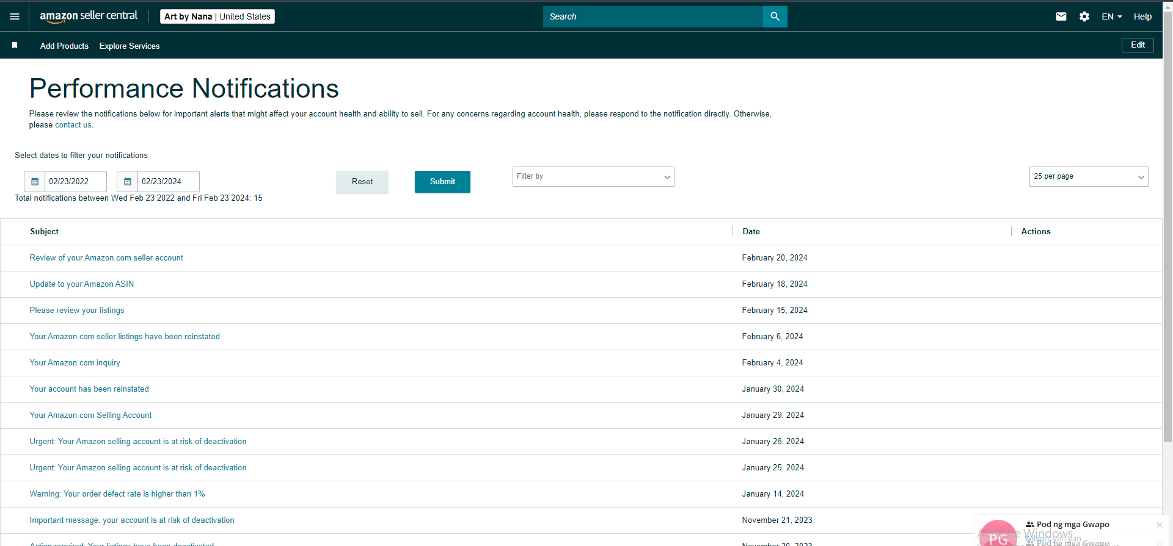Open the Add Products menu item
Viewport: 1173px width, 546px height.
coord(64,46)
